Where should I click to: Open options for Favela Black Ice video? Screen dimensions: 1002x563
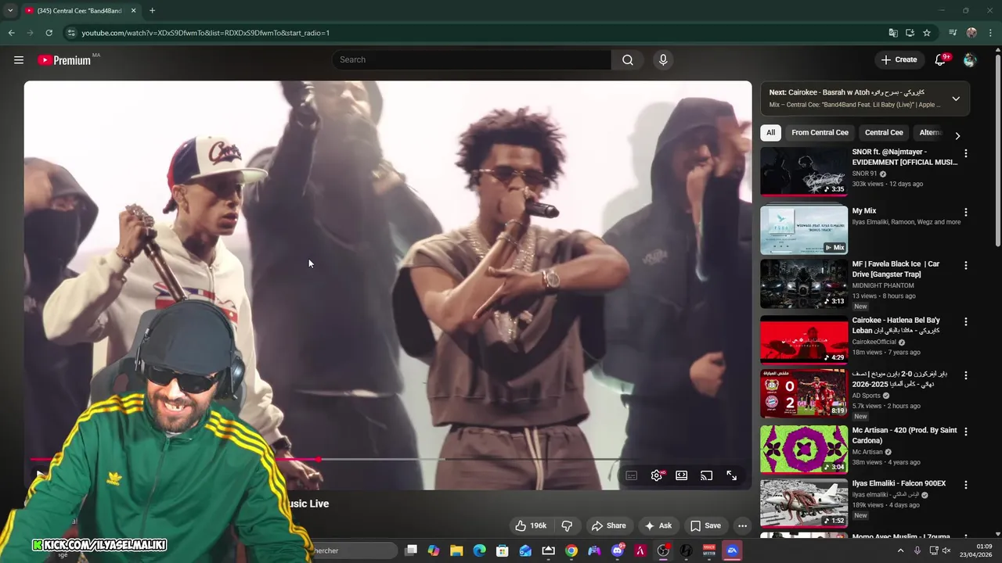(x=965, y=266)
